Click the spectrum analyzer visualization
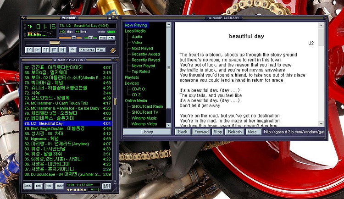 tap(41, 34)
